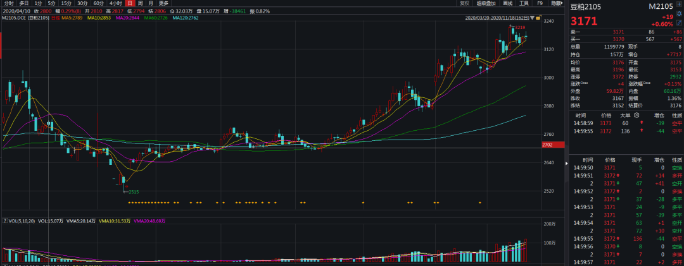684x266 pixels.
Task: Select large order row at 14:58:59
Action: click(626, 123)
